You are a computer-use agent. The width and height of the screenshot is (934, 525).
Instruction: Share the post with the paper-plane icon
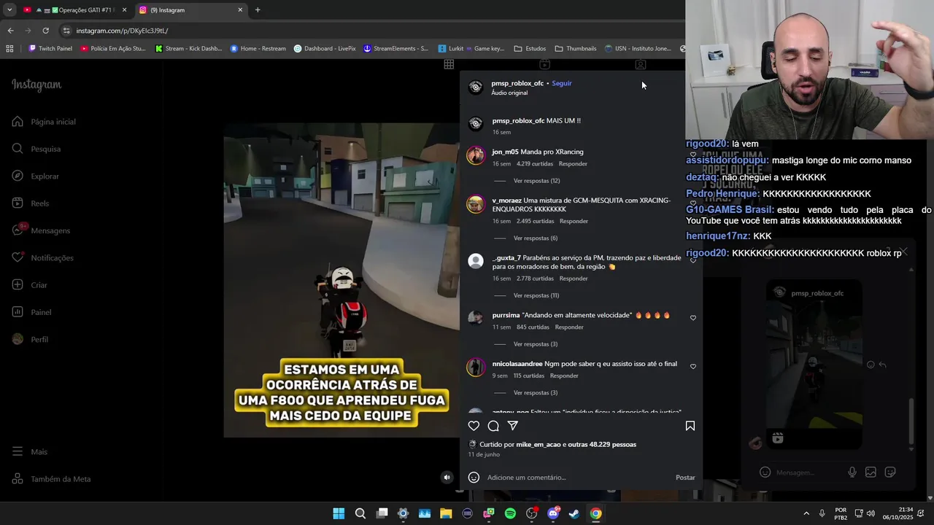[x=513, y=426]
